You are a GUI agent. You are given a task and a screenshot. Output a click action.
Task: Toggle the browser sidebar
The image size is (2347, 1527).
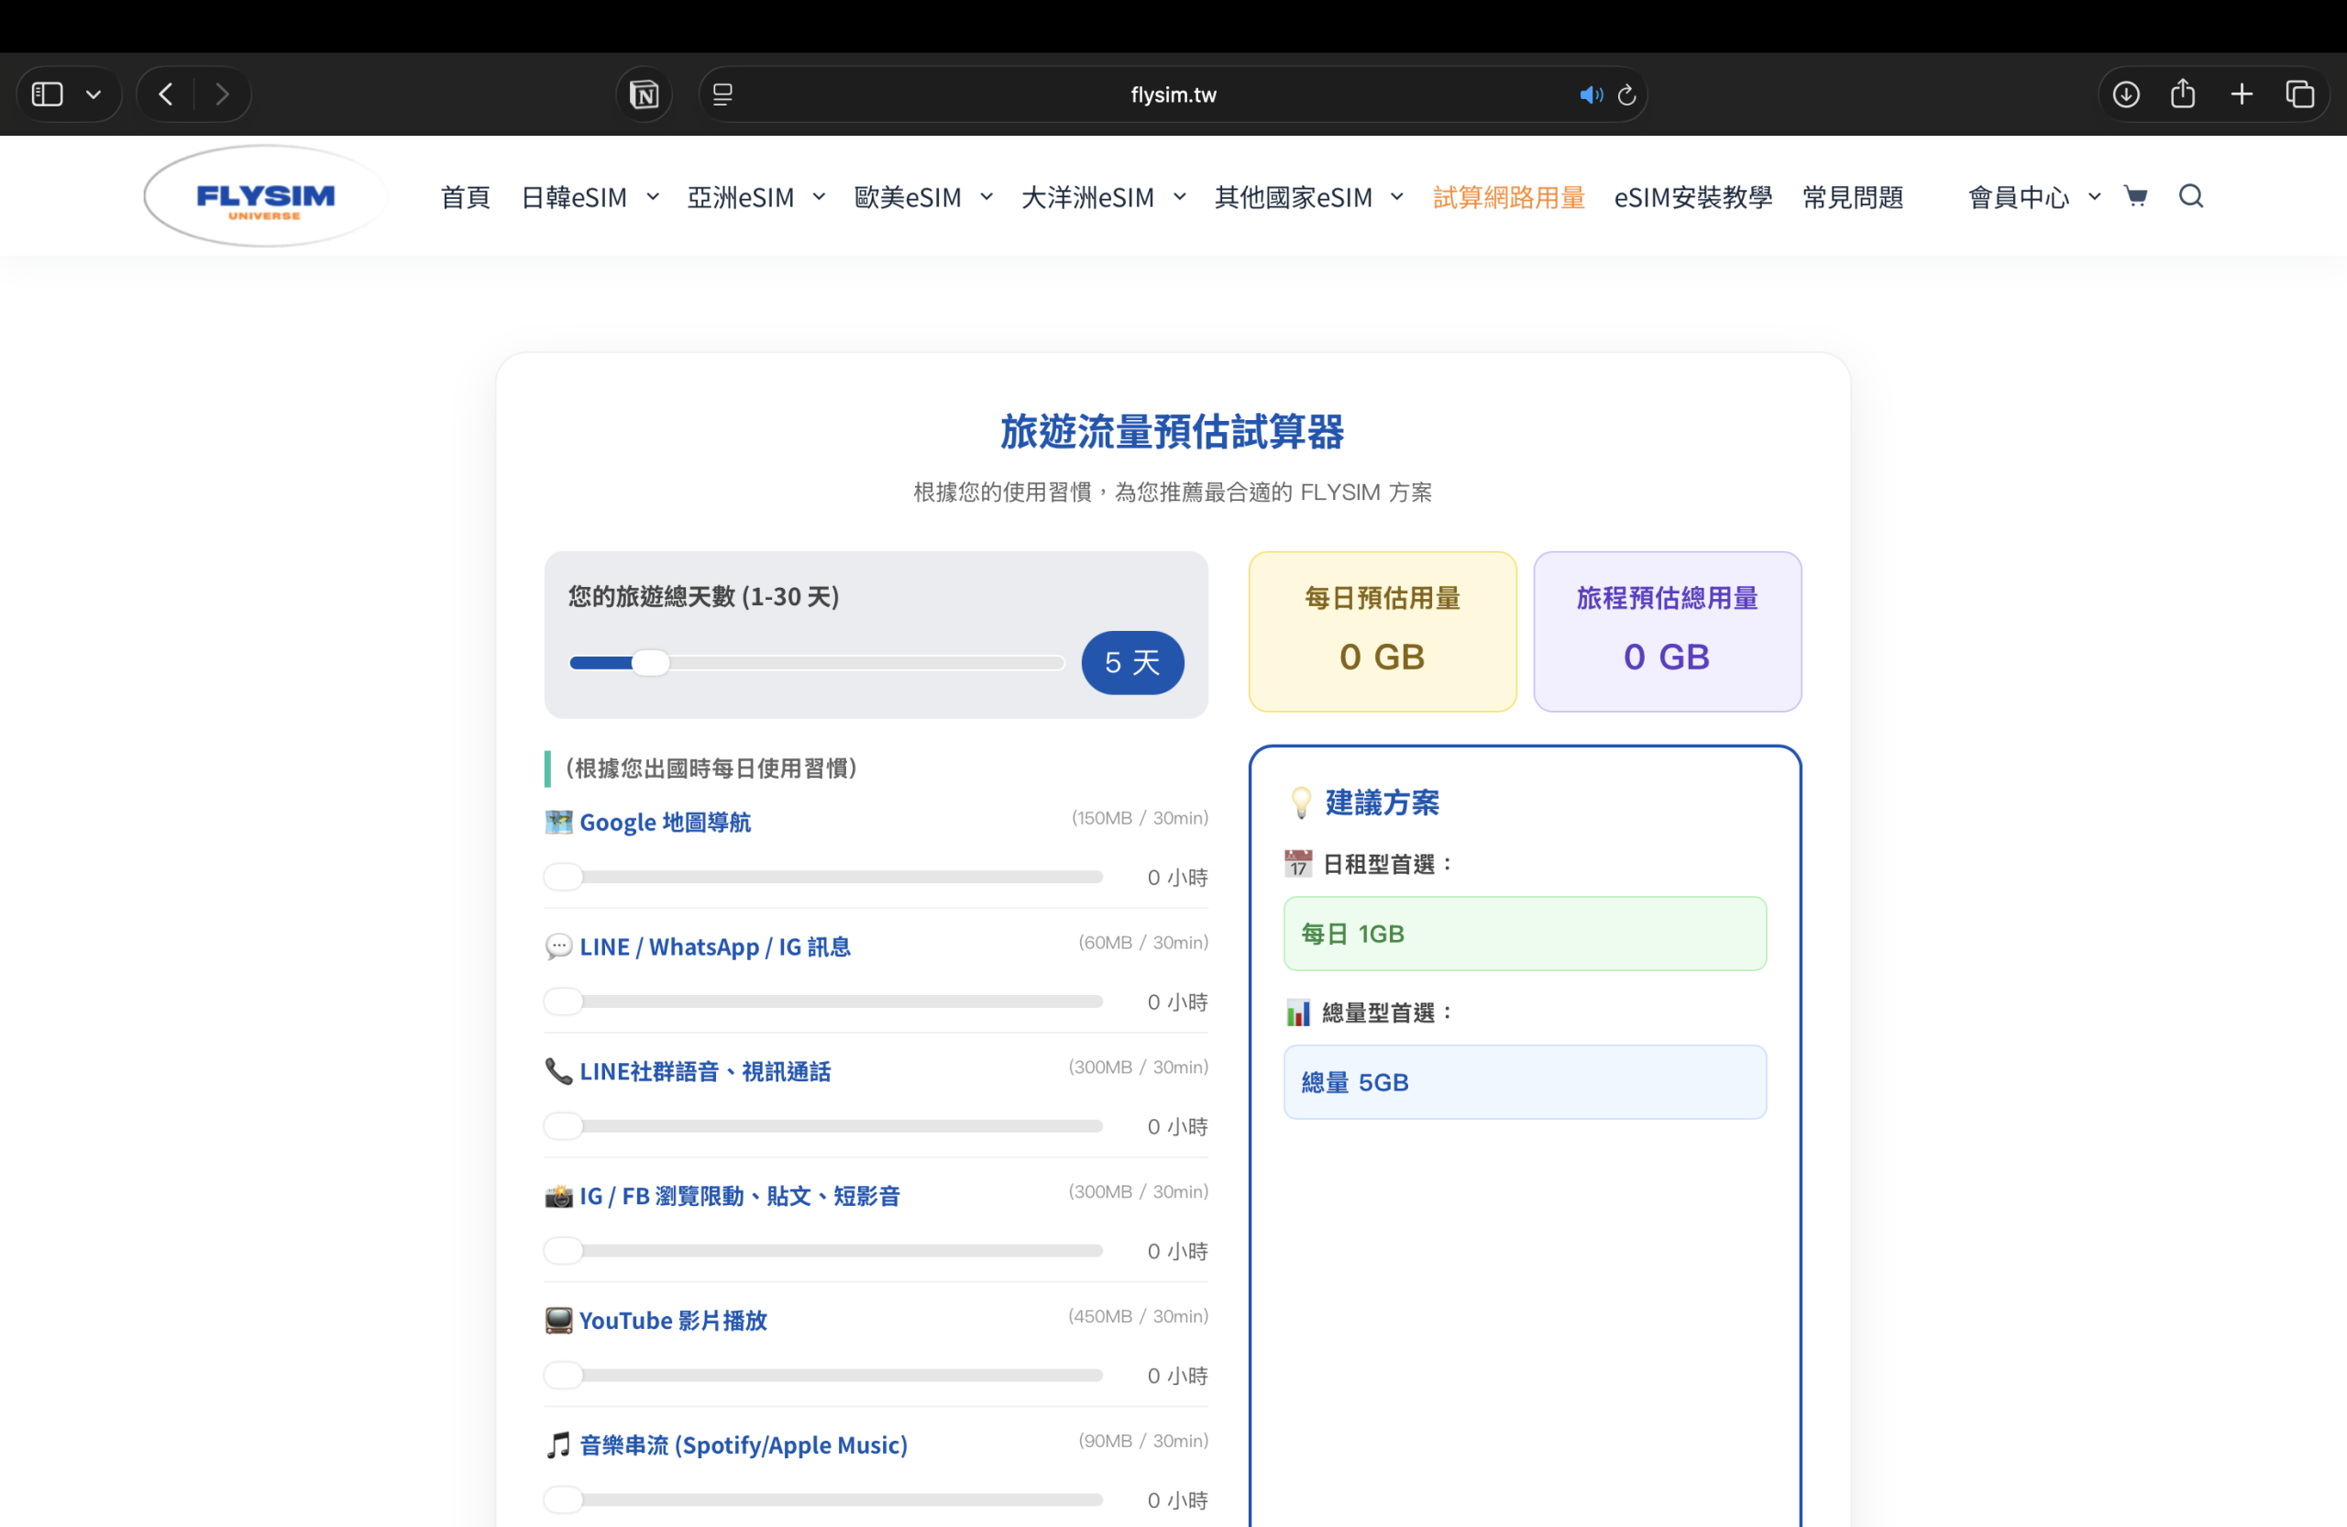(x=48, y=94)
